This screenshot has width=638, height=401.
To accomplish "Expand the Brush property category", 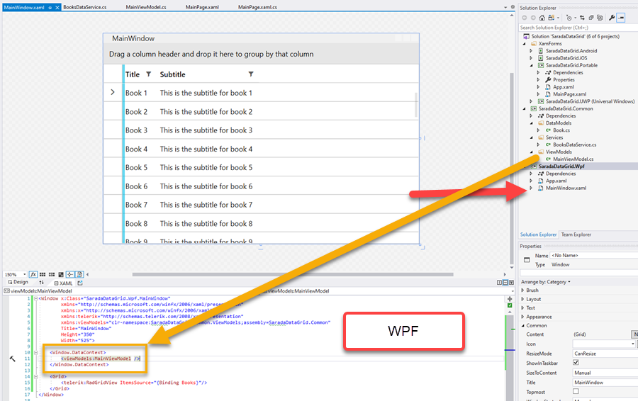I will pos(522,290).
